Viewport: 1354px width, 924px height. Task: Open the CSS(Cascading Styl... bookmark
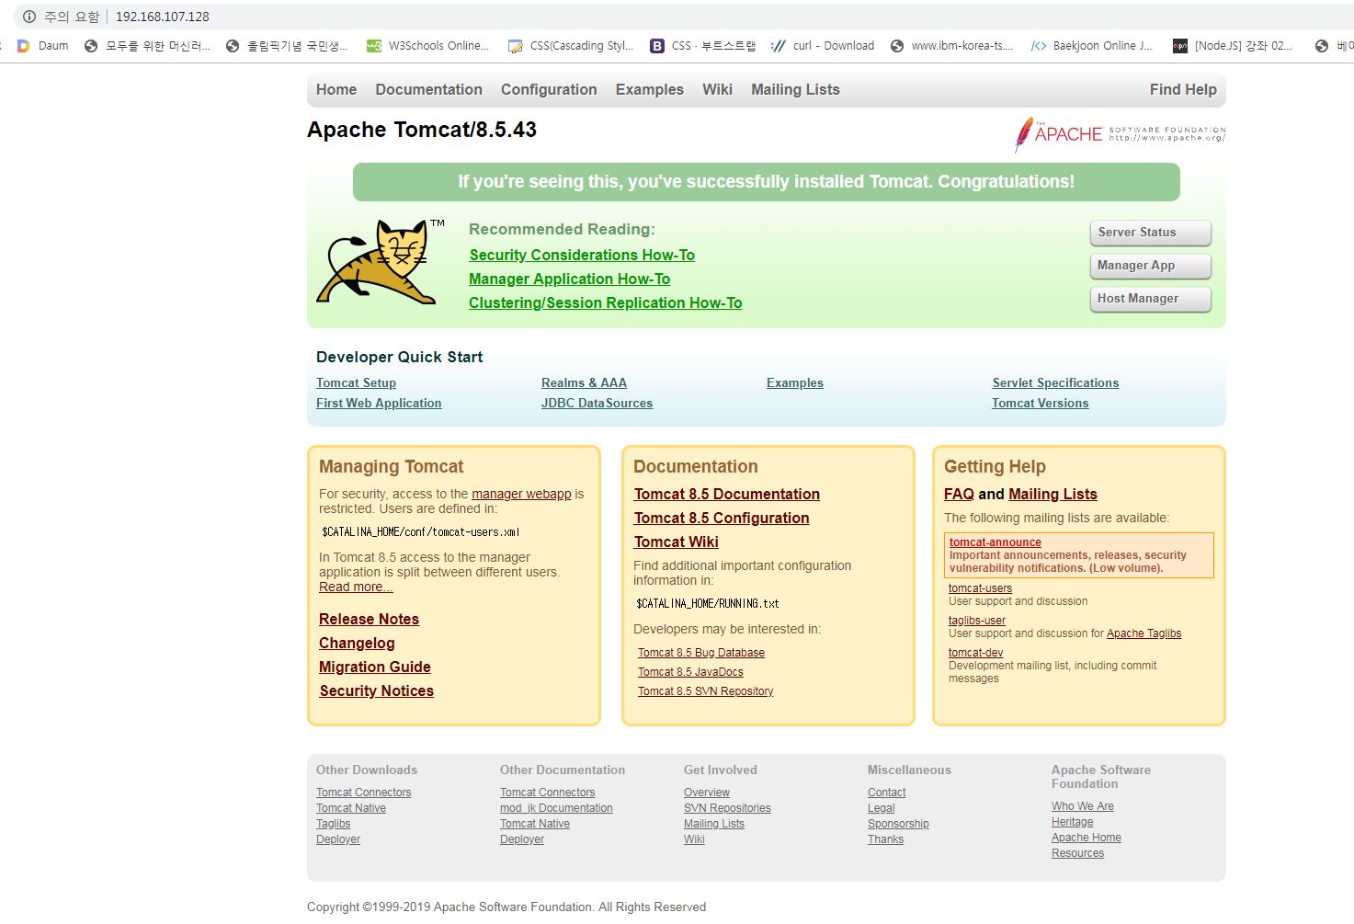coord(571,46)
